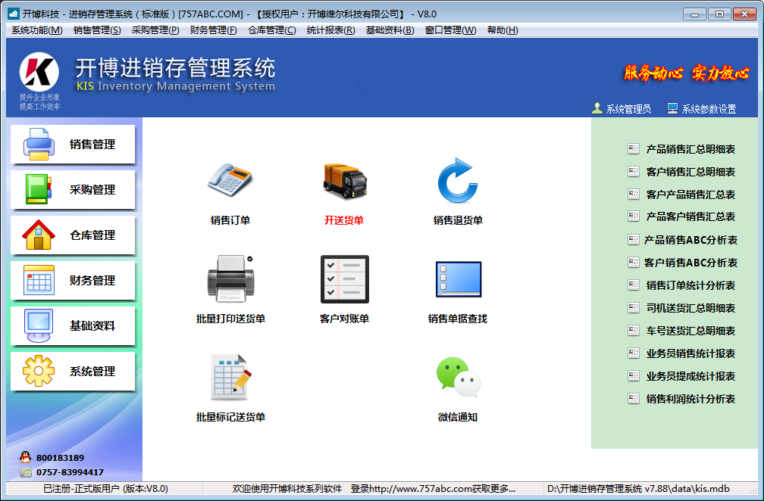Image resolution: width=764 pixels, height=501 pixels.
Task: Click the icon next to 业务员提成统计报表
Action: coord(634,376)
